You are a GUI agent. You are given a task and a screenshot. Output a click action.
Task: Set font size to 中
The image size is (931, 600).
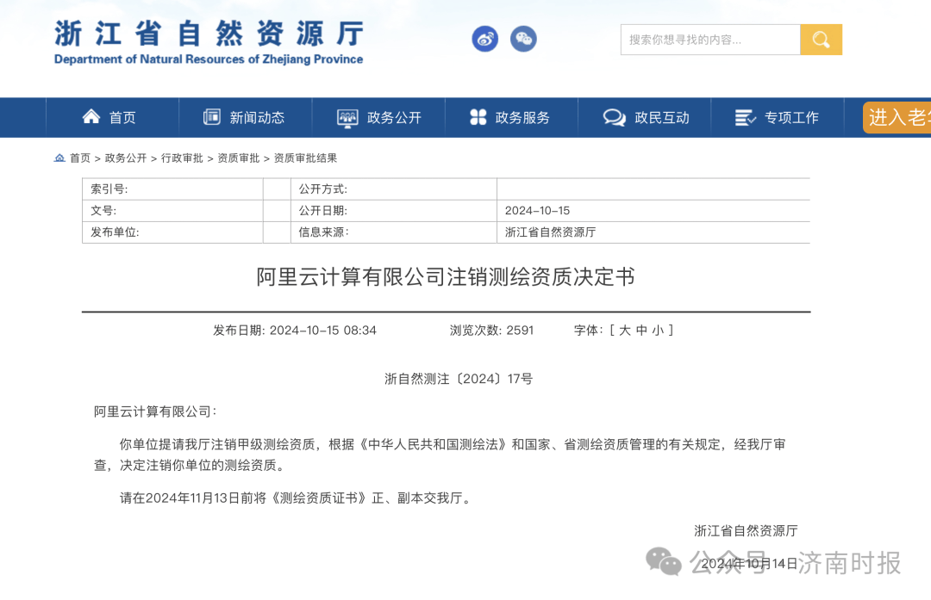641,331
